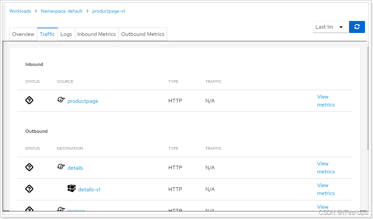Open the Inbound Metrics tab
Image resolution: width=373 pixels, height=219 pixels.
click(x=96, y=34)
